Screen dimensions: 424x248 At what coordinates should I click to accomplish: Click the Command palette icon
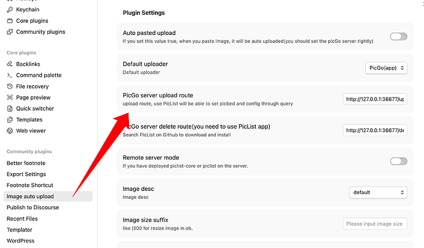(x=10, y=76)
